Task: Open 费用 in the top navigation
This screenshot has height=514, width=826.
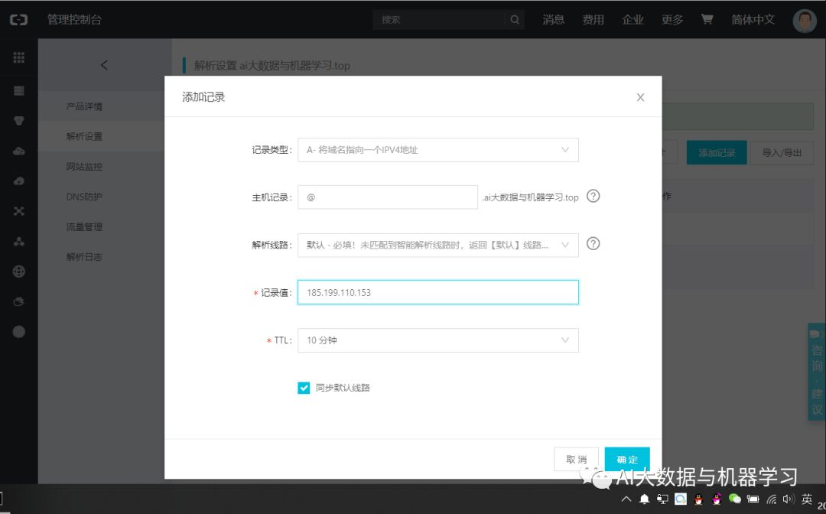Action: (x=593, y=19)
